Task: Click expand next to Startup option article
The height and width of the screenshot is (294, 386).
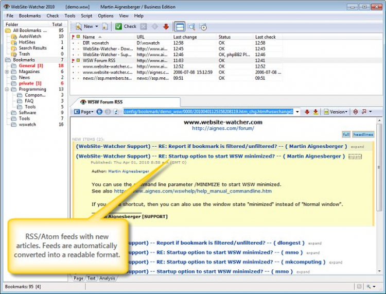Action: 355,156
